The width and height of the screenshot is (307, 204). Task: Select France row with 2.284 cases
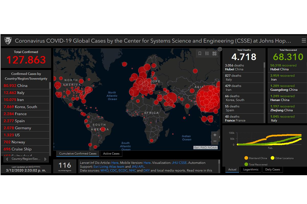pyautogui.click(x=25, y=114)
